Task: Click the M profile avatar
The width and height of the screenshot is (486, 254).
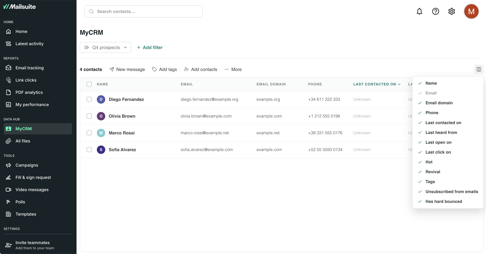Action: [471, 11]
